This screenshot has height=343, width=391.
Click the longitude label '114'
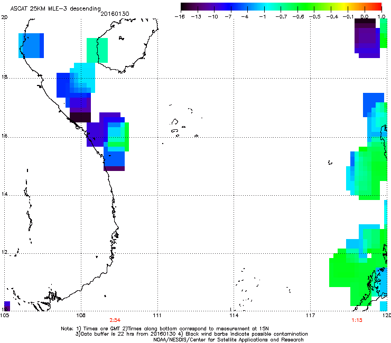point(234,316)
